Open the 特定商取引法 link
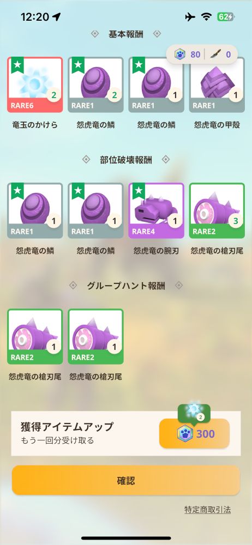Image resolution: width=252 pixels, height=545 pixels. pyautogui.click(x=207, y=510)
